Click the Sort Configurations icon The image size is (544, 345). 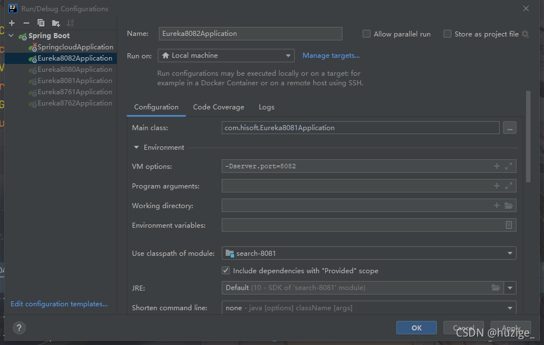coord(70,23)
